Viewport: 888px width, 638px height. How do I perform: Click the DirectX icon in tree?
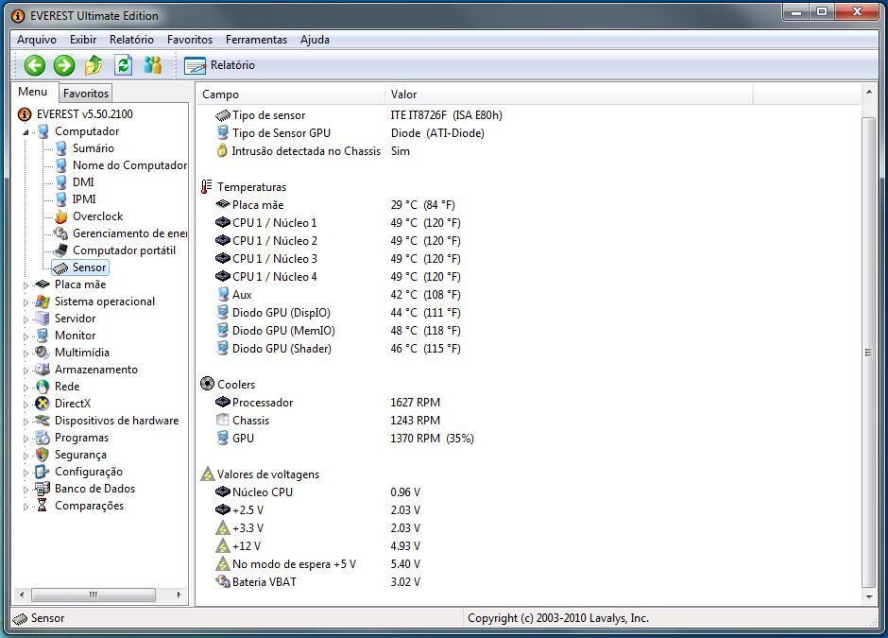coord(43,404)
